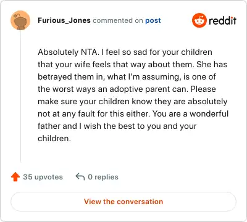Click the "reddit" wordmark text
Image resolution: width=247 pixels, height=222 pixels.
coord(222,20)
